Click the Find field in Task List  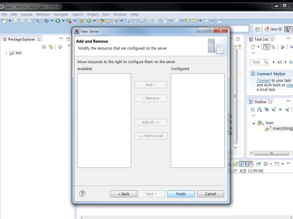tap(259, 62)
